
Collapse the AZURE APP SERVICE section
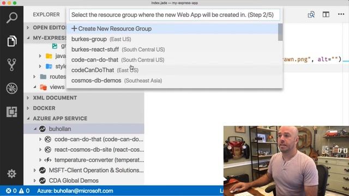[x=28, y=119]
